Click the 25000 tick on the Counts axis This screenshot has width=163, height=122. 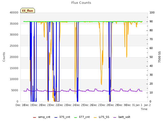coord(14,46)
